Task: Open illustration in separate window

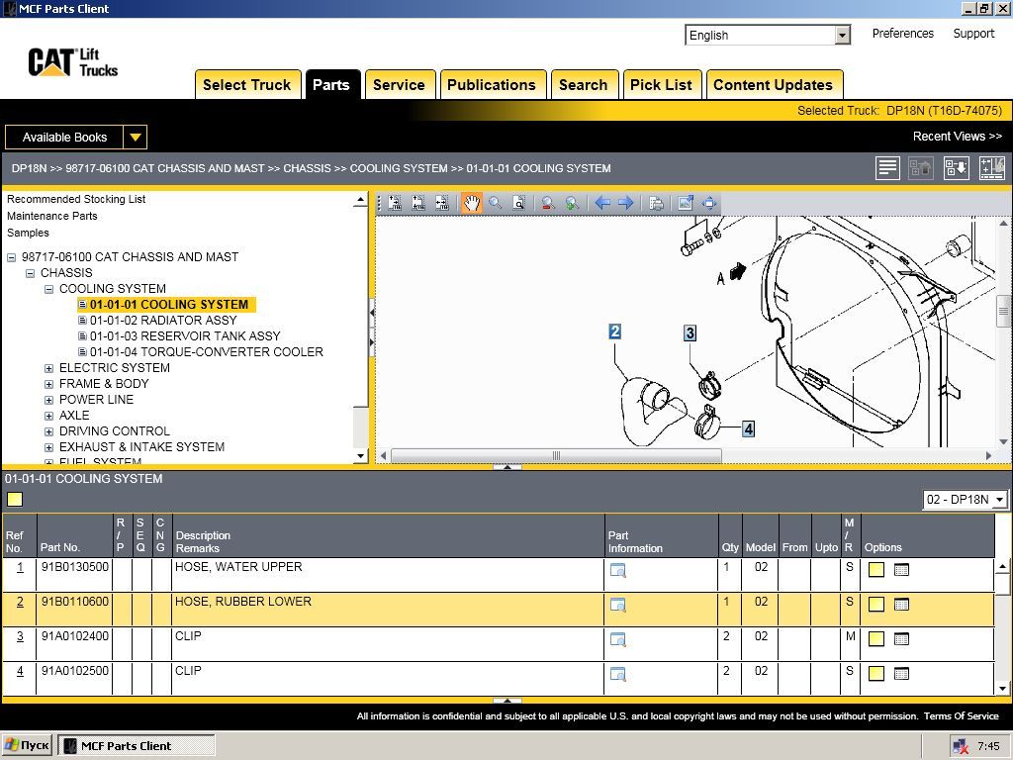Action: coord(686,203)
